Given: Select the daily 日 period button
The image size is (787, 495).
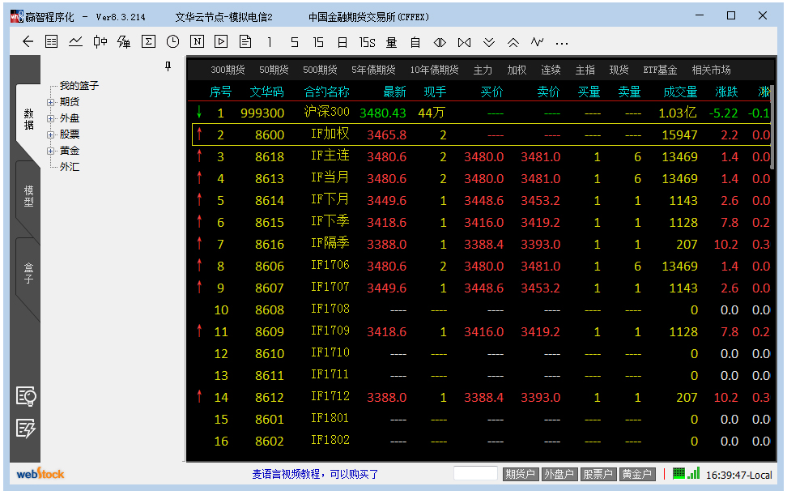Looking at the screenshot, I should [342, 42].
